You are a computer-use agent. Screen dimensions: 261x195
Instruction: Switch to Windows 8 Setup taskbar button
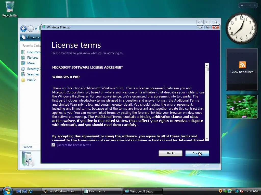(x=143, y=191)
